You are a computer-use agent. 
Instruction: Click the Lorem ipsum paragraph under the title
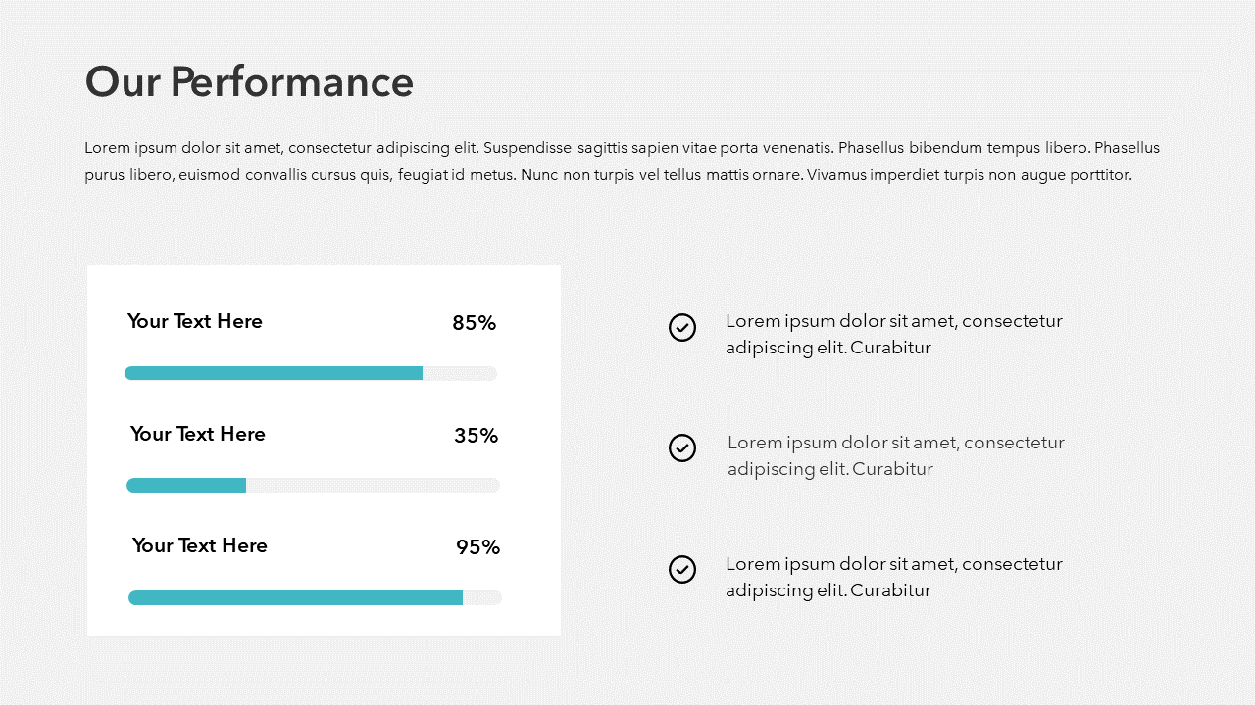(622, 162)
